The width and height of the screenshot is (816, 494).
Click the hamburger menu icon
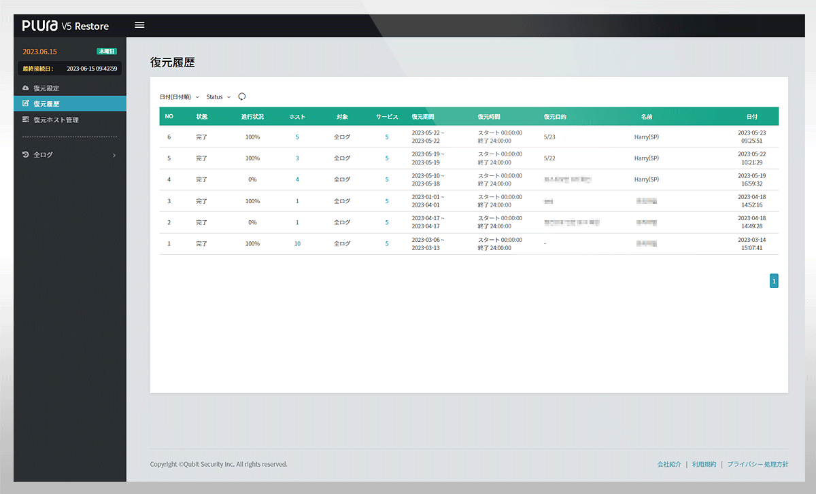click(139, 25)
